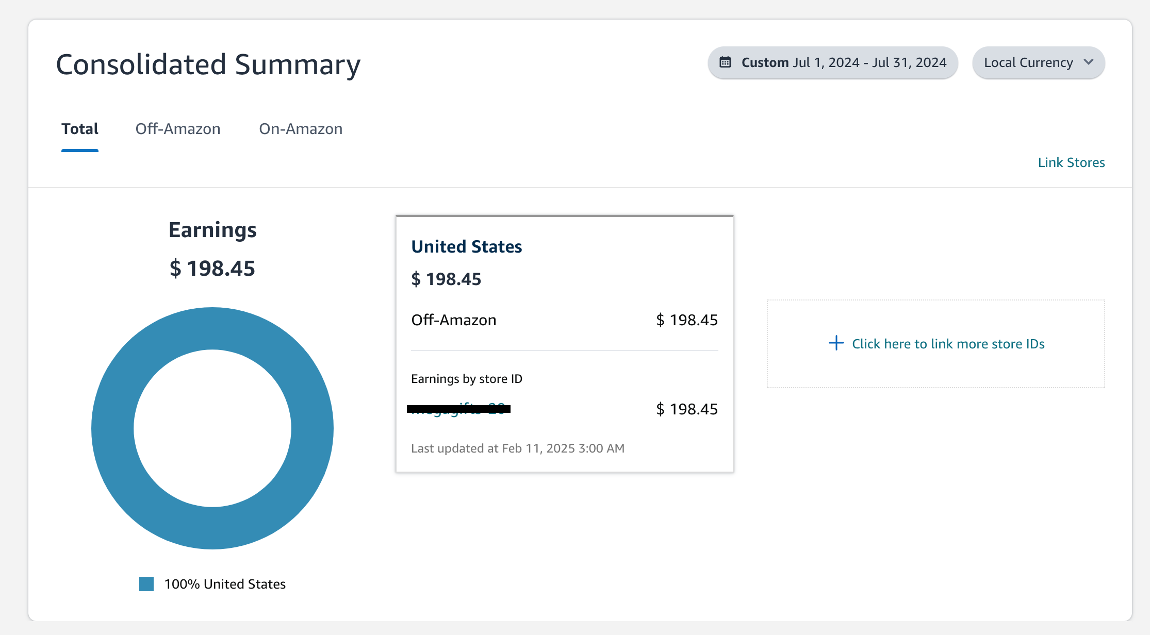The width and height of the screenshot is (1150, 635).
Task: Click here to link more store IDs
Action: pyautogui.click(x=948, y=344)
